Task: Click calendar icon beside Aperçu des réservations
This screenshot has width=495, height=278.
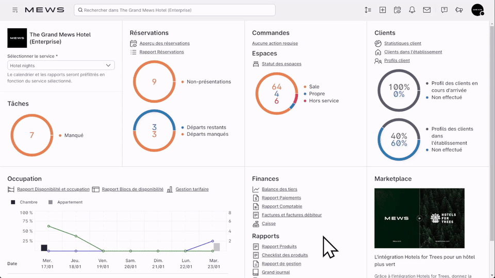Action: (x=134, y=43)
